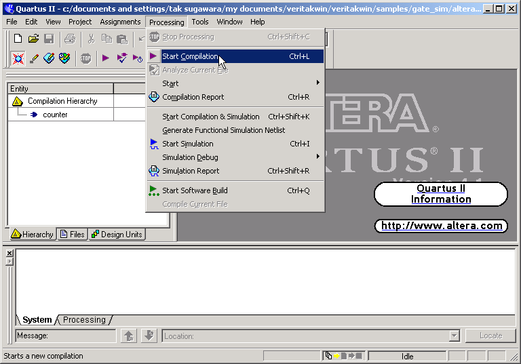Open the pencil Settings icon
Screen dimensions: 521x364
pos(34,59)
